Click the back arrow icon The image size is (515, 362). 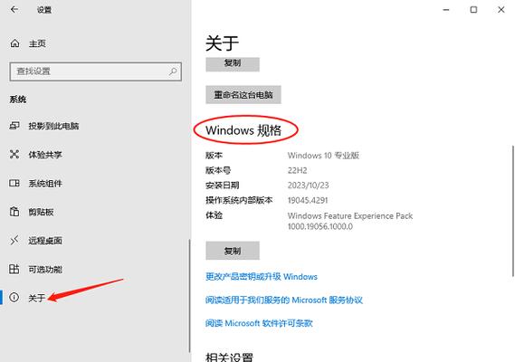tap(14, 10)
